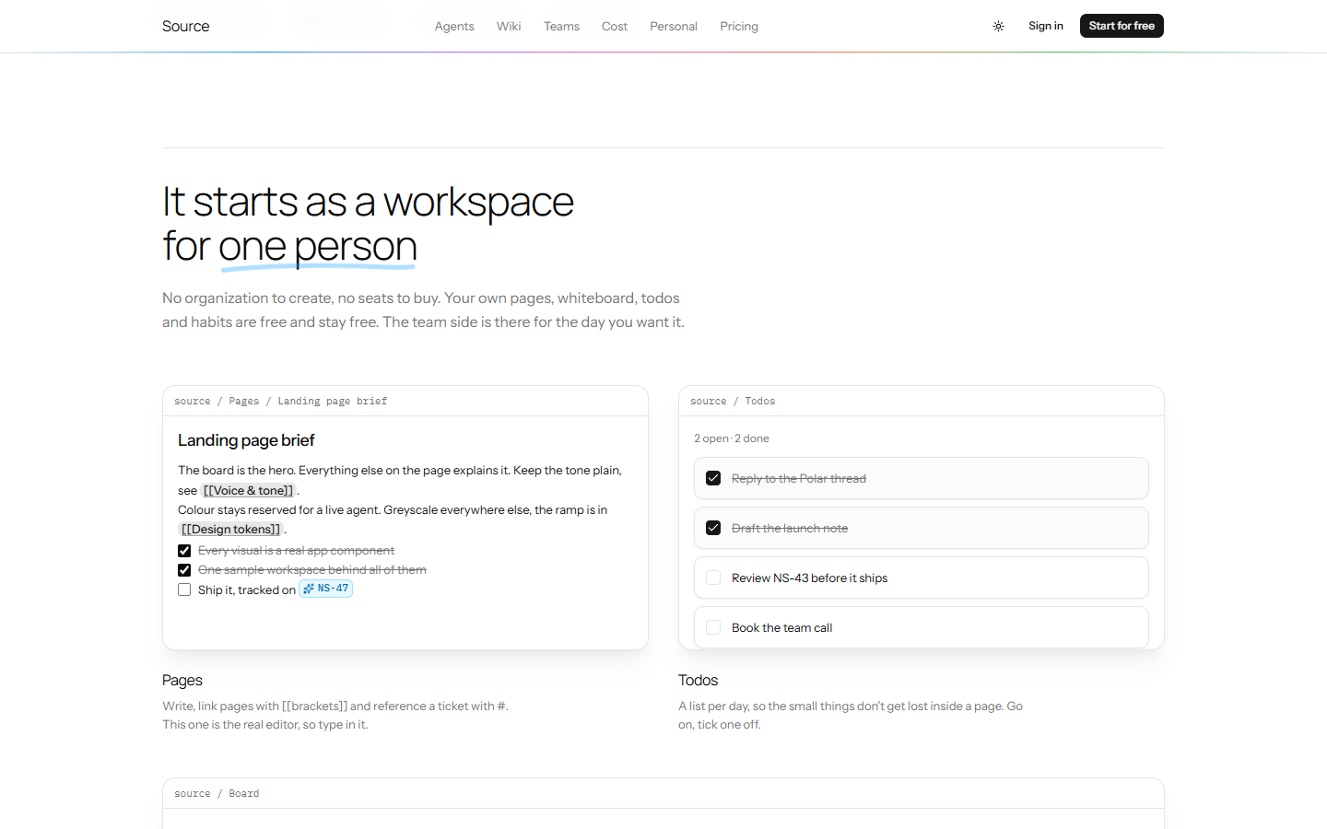Uncheck 'One sample workspace behind all of them'
The width and height of the screenshot is (1327, 829).
coord(184,570)
